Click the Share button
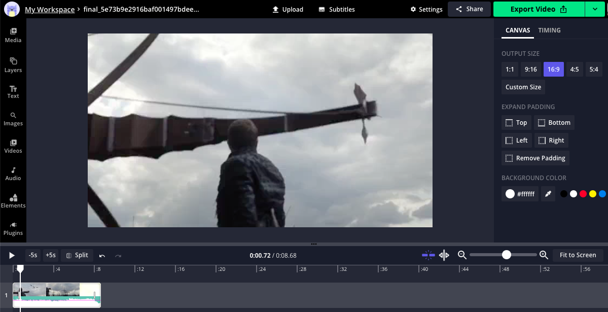 pos(469,9)
